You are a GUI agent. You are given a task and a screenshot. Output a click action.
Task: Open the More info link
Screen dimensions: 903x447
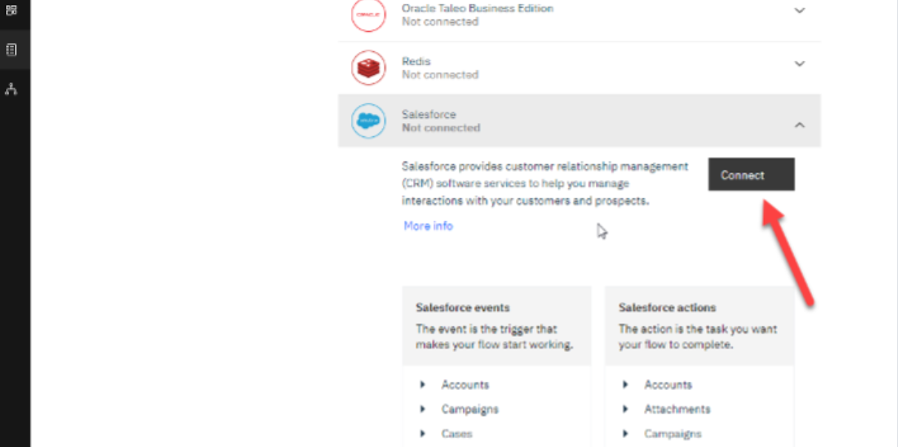click(x=428, y=226)
